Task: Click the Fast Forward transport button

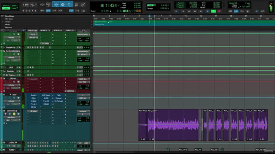Action: [195, 12]
